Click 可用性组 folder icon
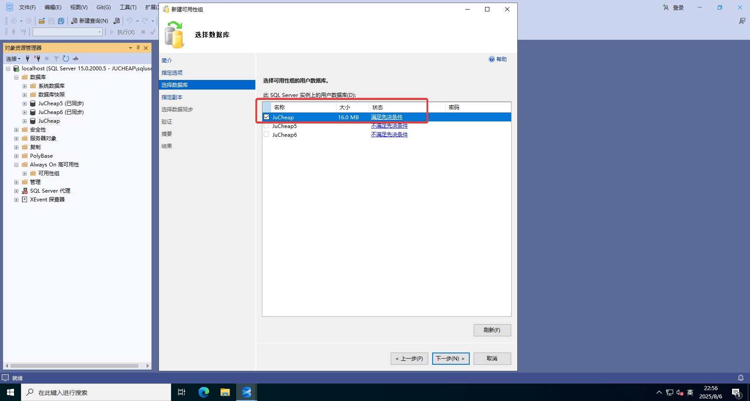 pyautogui.click(x=33, y=173)
